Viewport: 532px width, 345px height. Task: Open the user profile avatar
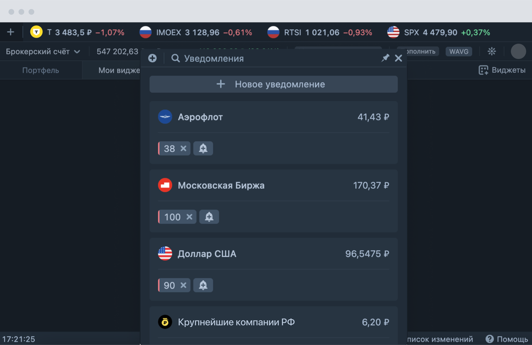[x=518, y=51]
